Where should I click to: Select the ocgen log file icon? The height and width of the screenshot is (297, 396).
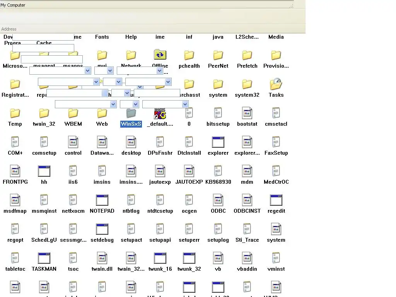click(x=189, y=200)
